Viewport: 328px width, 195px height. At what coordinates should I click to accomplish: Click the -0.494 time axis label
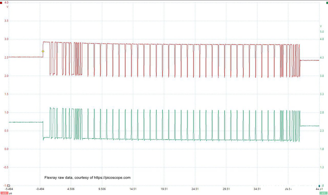pyautogui.click(x=40, y=189)
